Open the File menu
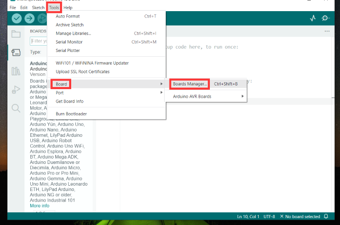 [x=13, y=7]
